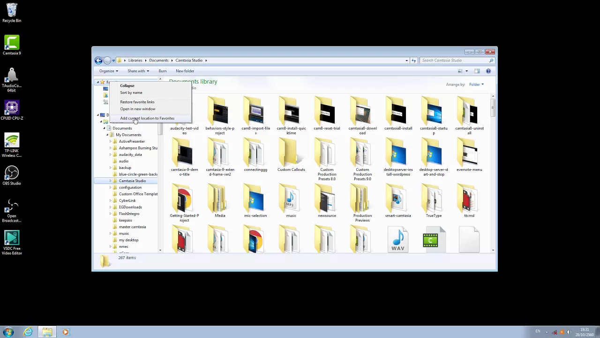This screenshot has width=600, height=338.
Task: Open the File Explorer taskbar icon
Action: (x=47, y=332)
